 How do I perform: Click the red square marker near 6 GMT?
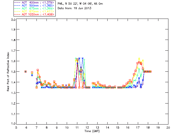coord(25,71)
